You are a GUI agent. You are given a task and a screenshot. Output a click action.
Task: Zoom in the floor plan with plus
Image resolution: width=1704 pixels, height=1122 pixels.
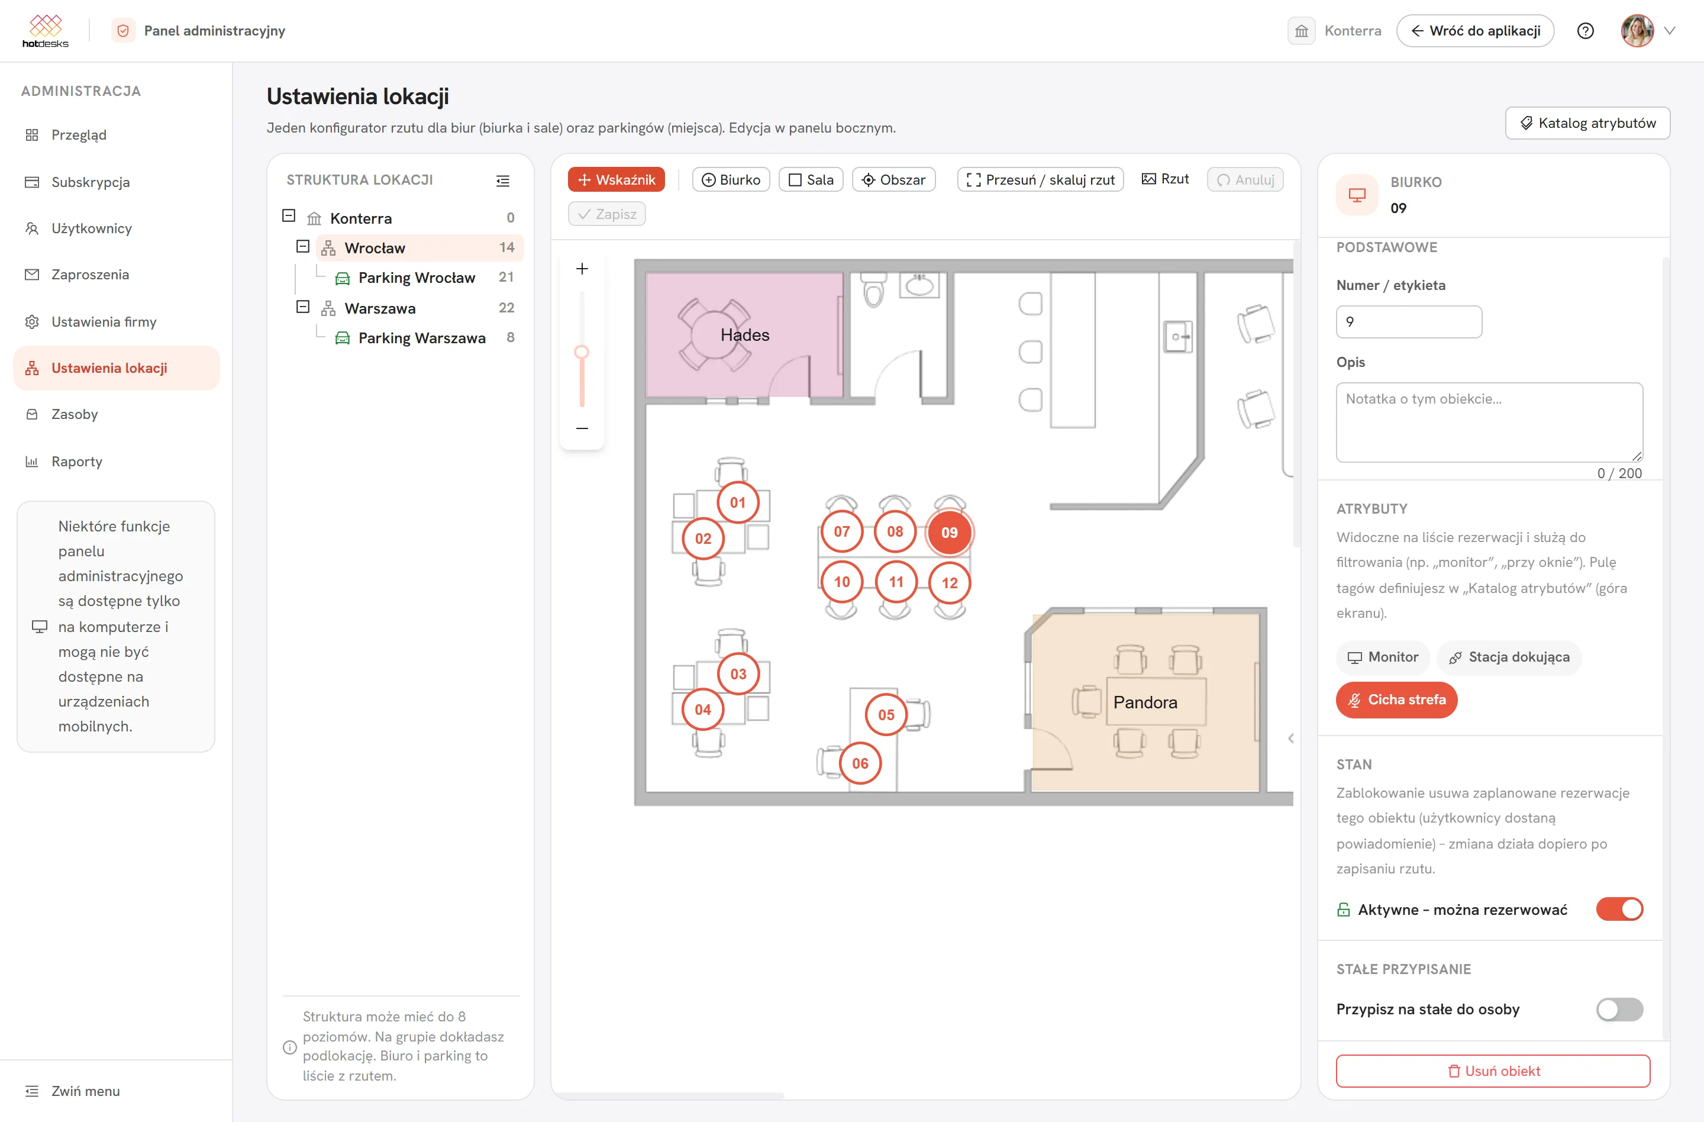point(582,269)
